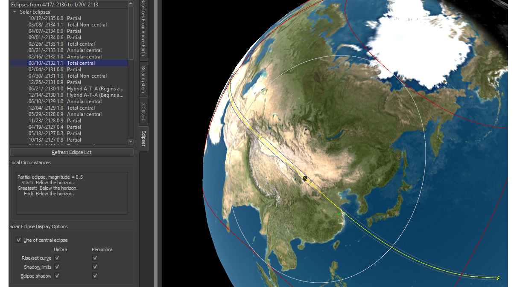This screenshot has height=287, width=517.
Task: Uncheck Rise/set curve Penumbra checkbox
Action: pos(95,258)
